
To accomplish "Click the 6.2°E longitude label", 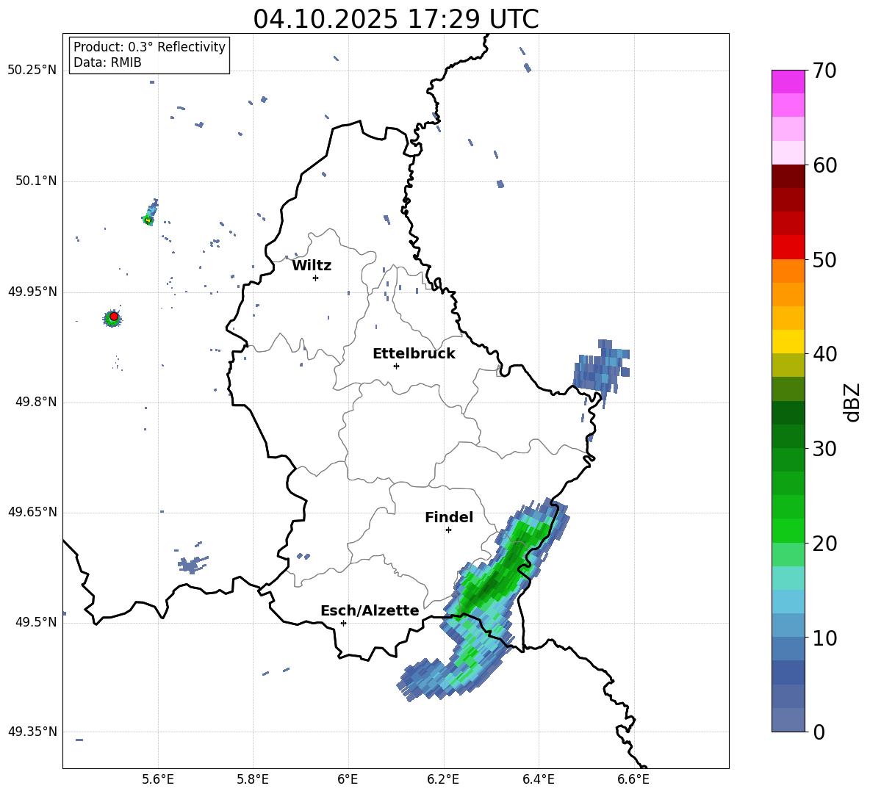I will pyautogui.click(x=443, y=779).
